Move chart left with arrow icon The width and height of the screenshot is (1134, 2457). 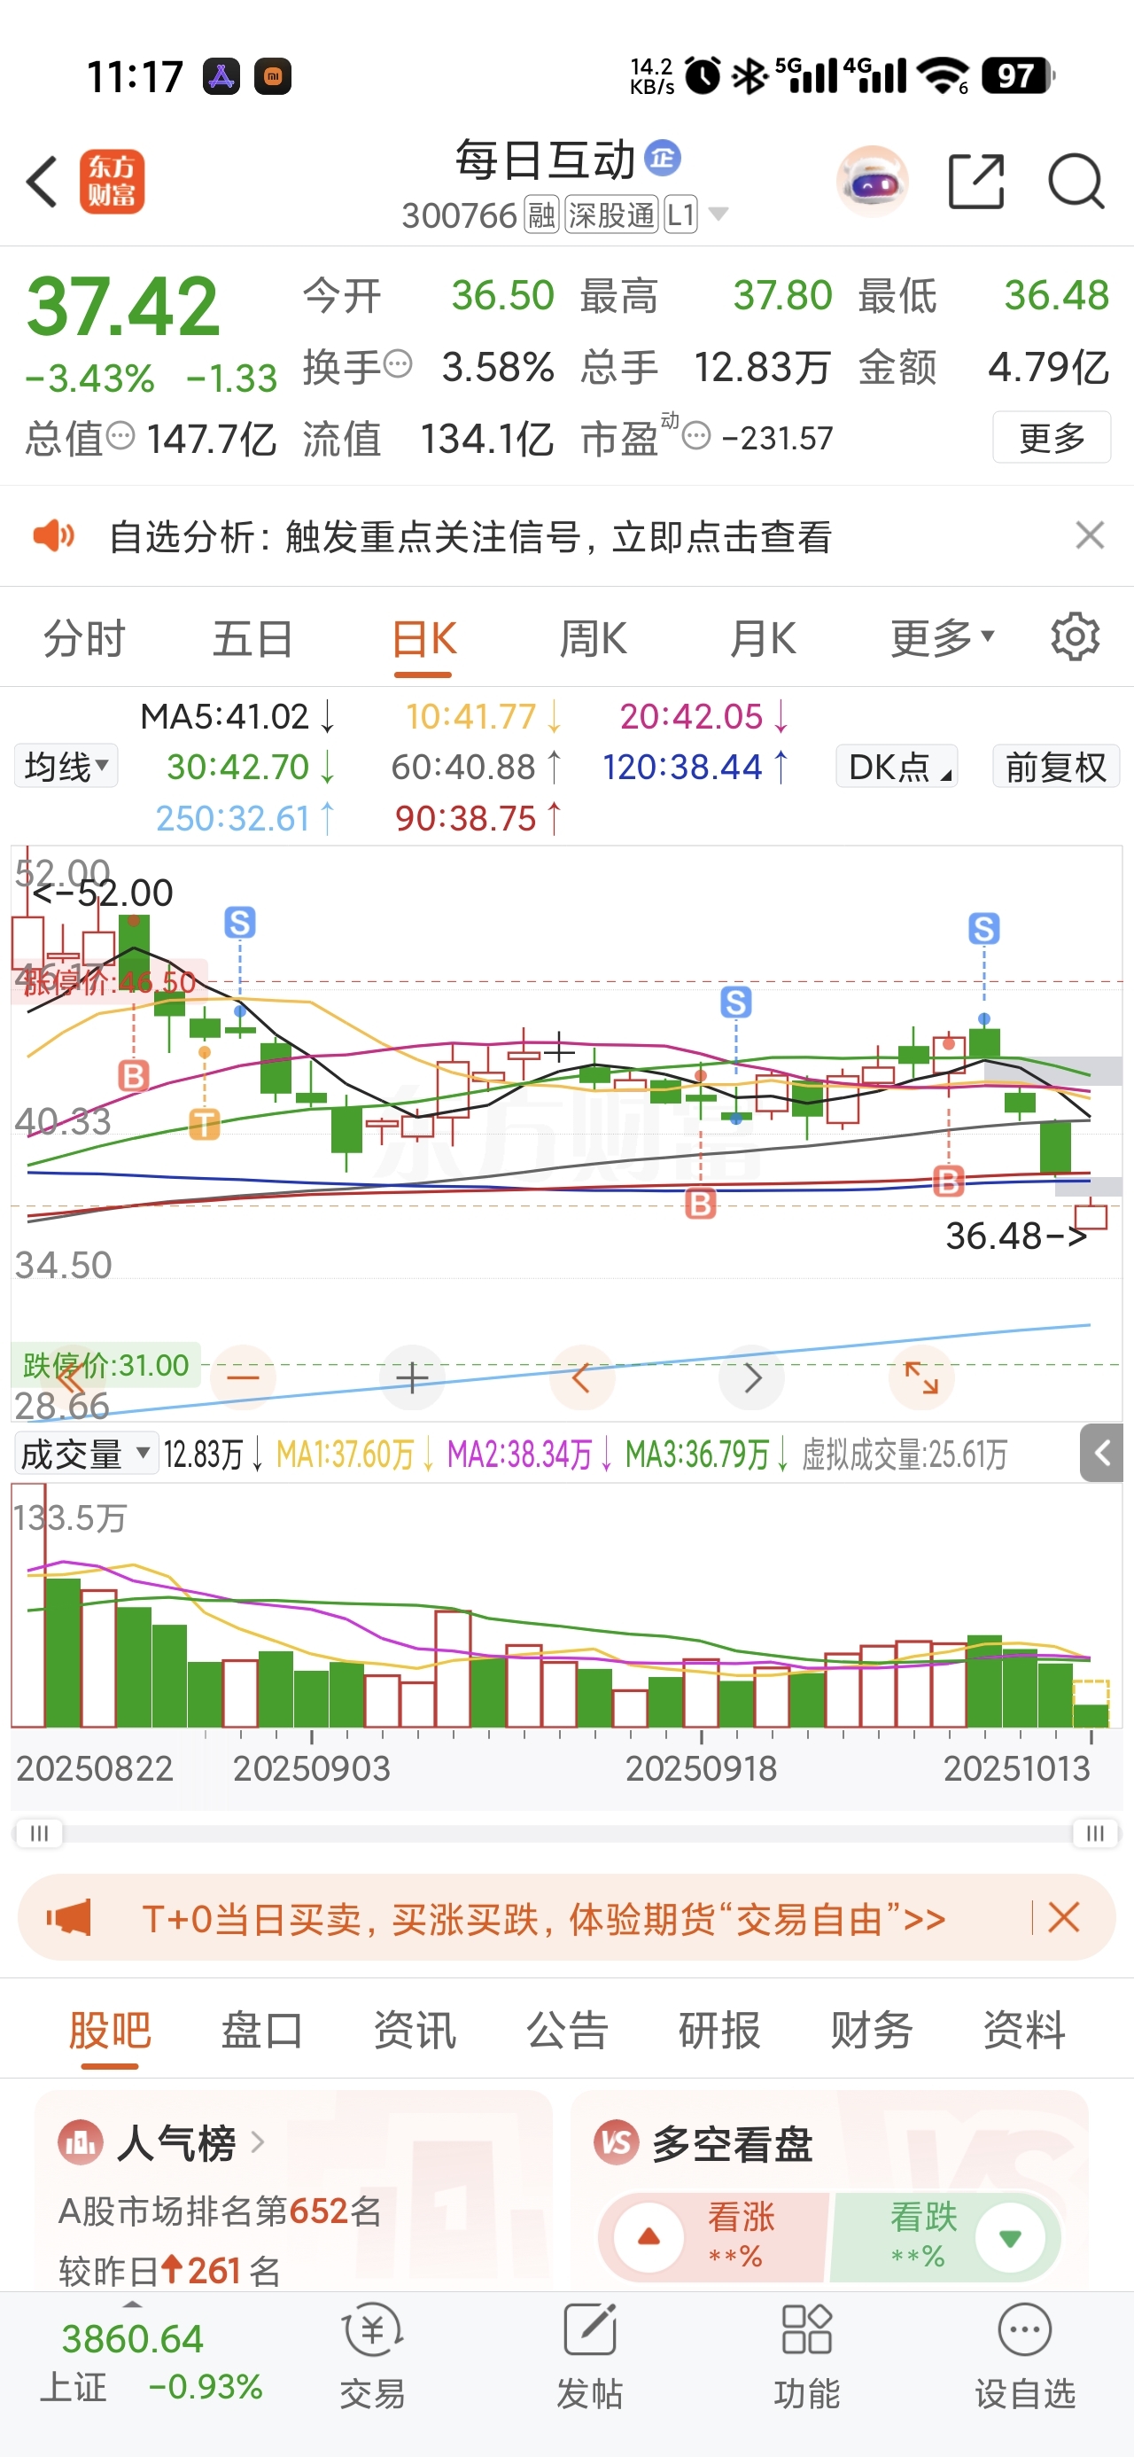[x=581, y=1377]
